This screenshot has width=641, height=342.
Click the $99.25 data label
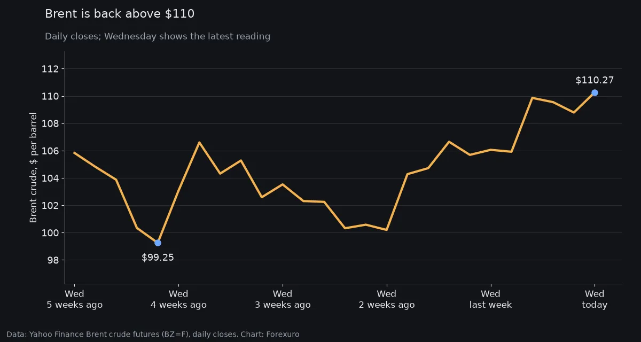(x=158, y=258)
